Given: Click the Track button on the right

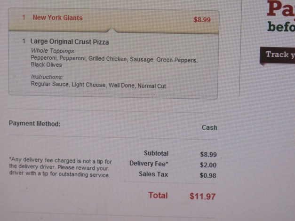Looking at the screenshot, I should click(x=278, y=55).
